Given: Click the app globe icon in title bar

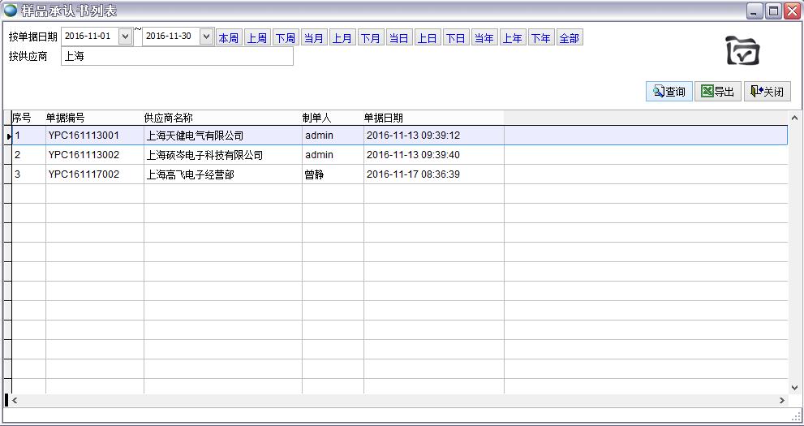Looking at the screenshot, I should coord(11,11).
